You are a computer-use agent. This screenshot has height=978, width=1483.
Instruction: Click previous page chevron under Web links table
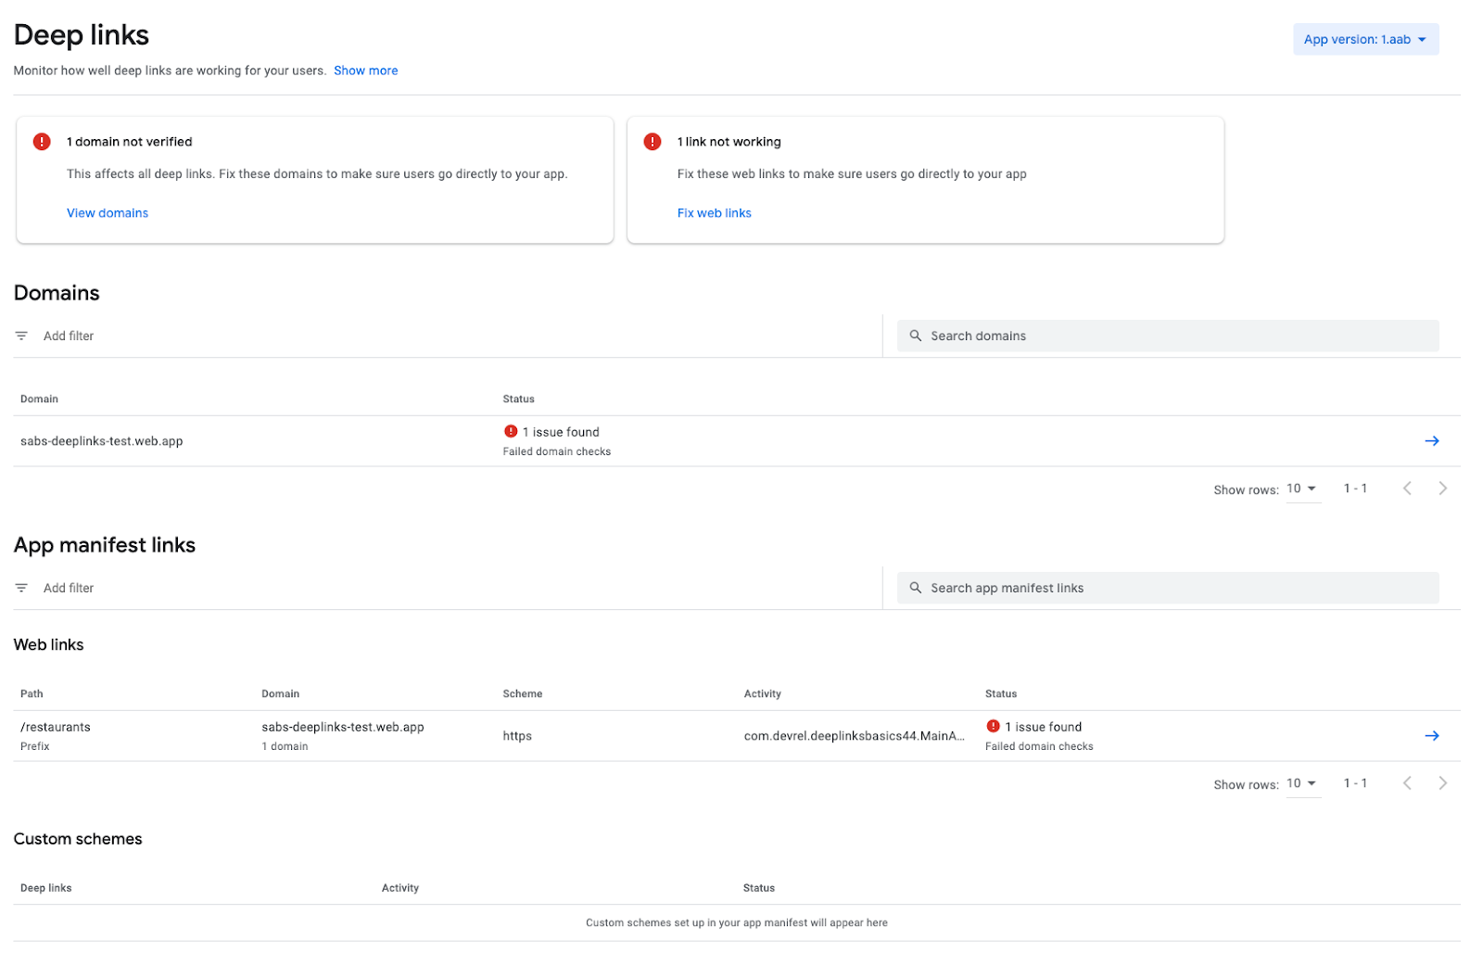tap(1407, 782)
